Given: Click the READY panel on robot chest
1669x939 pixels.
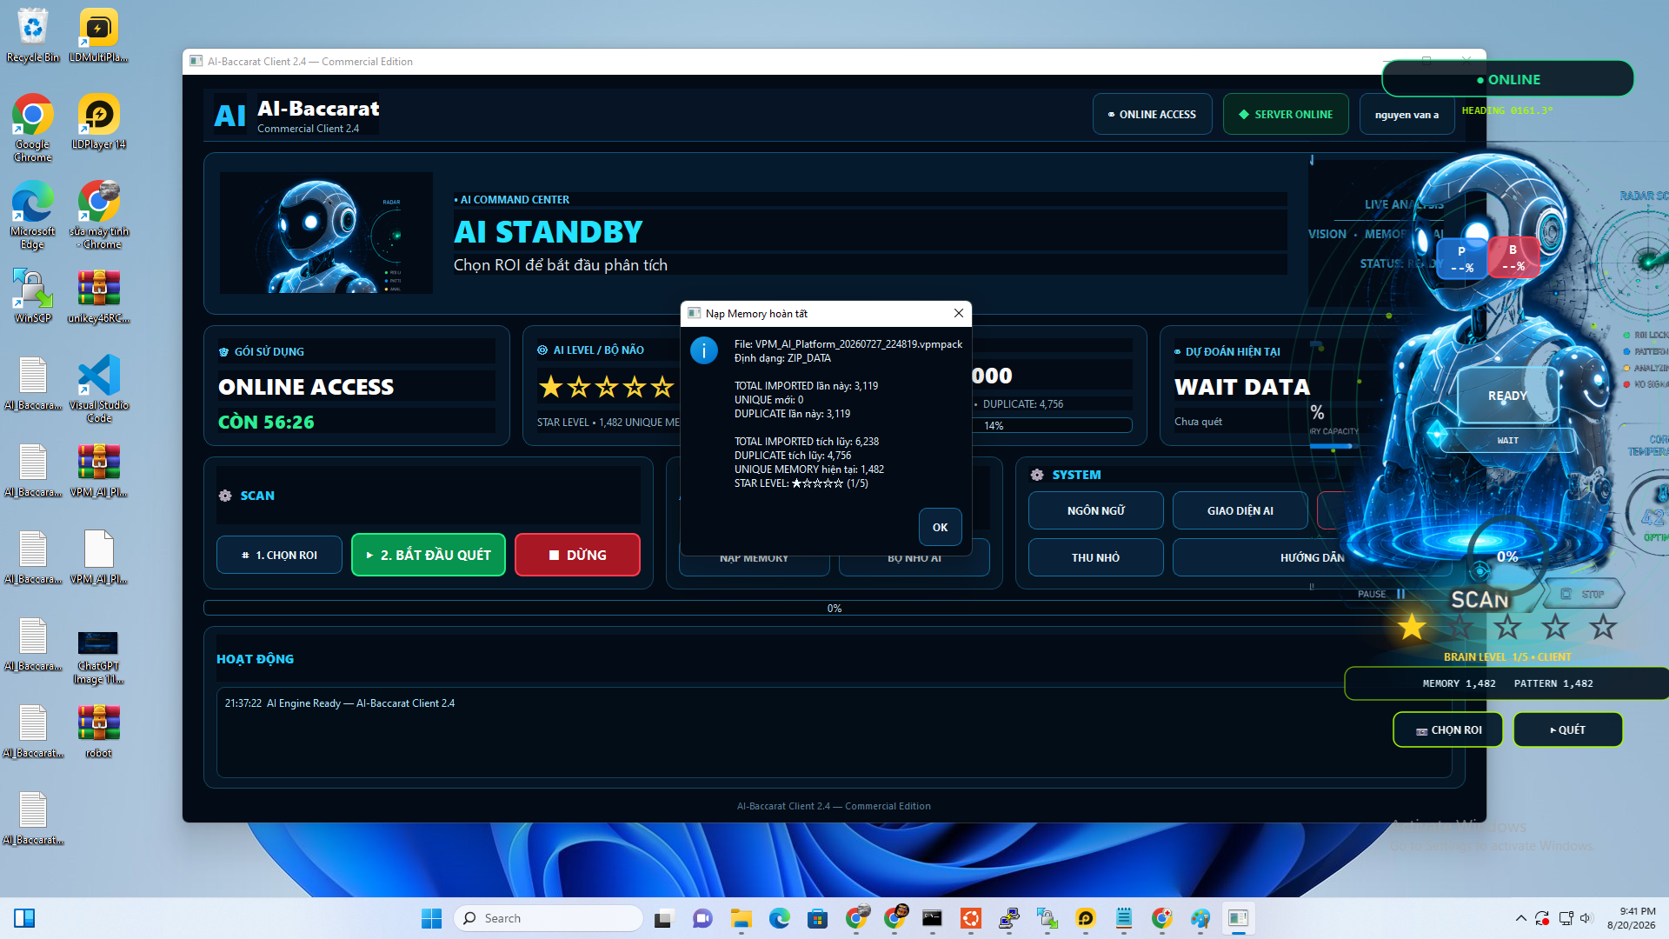Looking at the screenshot, I should (1507, 396).
